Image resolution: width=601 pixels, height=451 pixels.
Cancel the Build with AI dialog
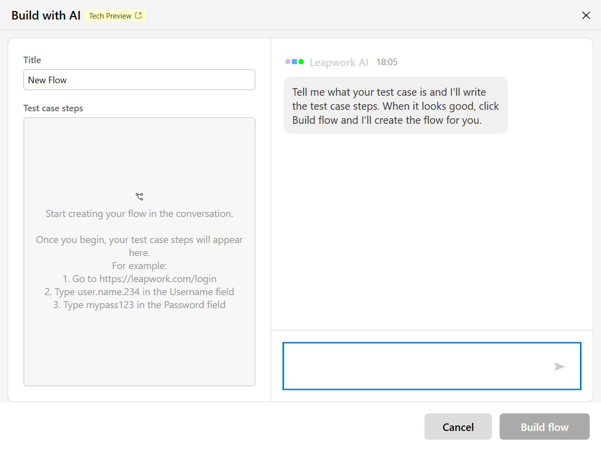(x=458, y=427)
